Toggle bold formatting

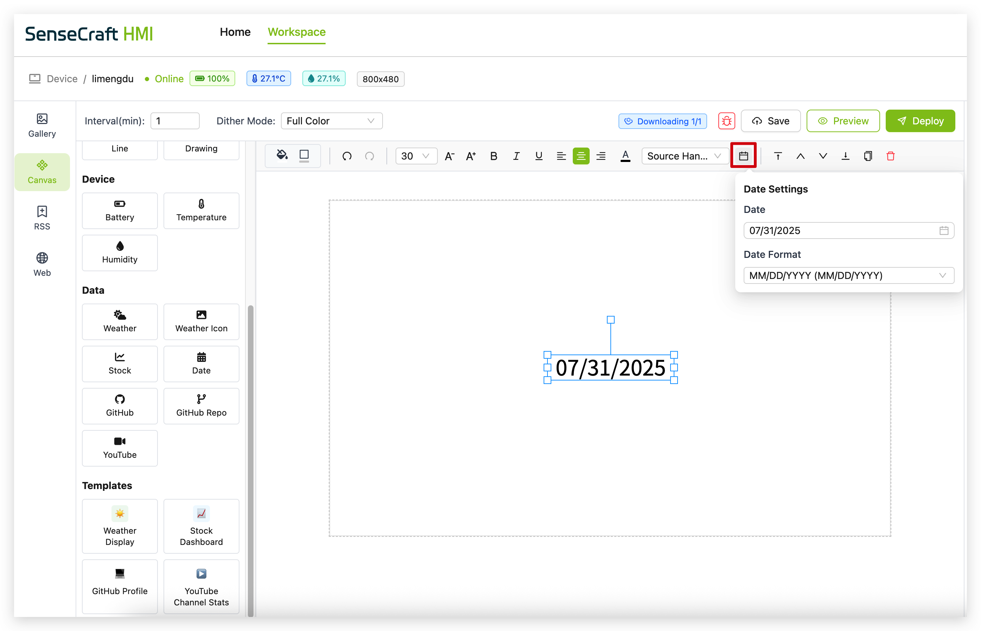pos(494,156)
